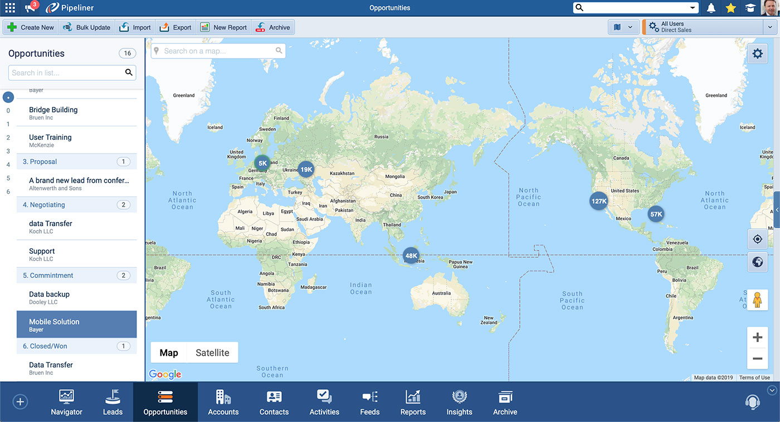Open the map view switcher dropdown
This screenshot has height=422, width=780.
point(623,27)
